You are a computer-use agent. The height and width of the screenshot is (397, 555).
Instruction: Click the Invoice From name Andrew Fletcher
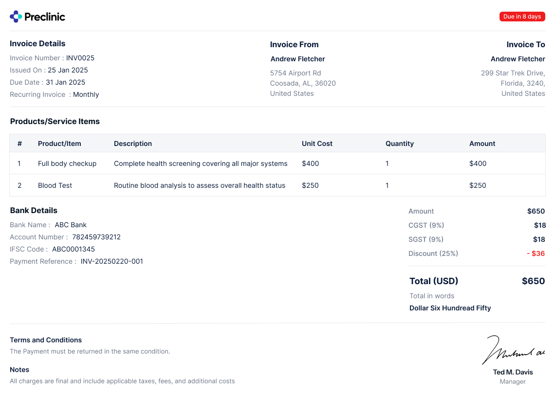tap(297, 59)
